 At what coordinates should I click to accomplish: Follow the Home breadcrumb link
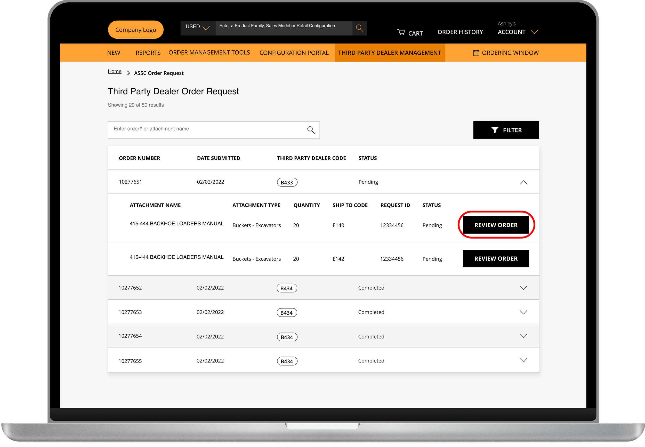(x=114, y=71)
